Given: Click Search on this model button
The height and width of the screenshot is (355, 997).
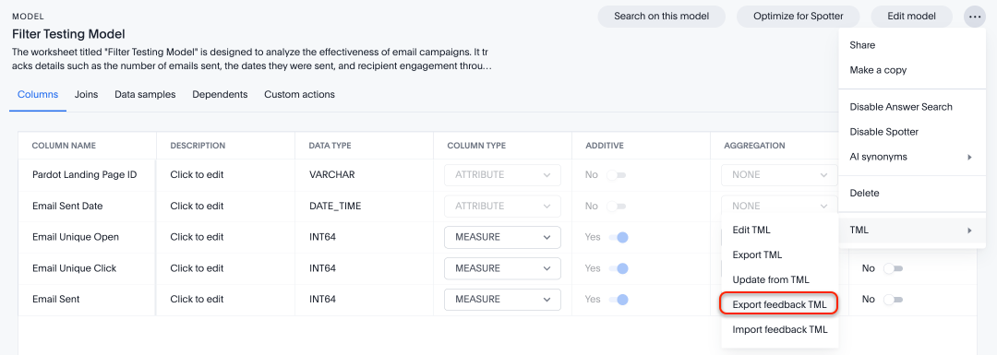Looking at the screenshot, I should (x=661, y=17).
